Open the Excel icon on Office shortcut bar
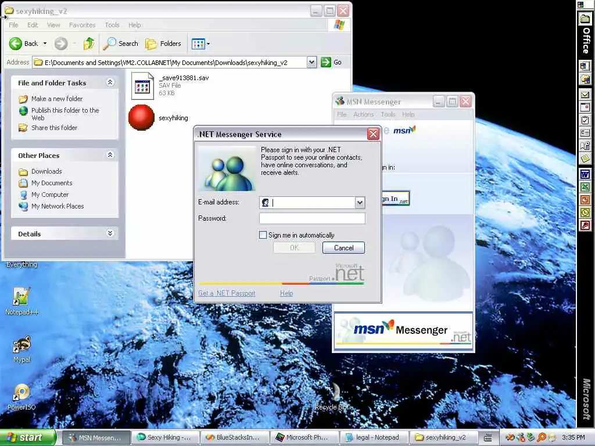 coord(585,188)
